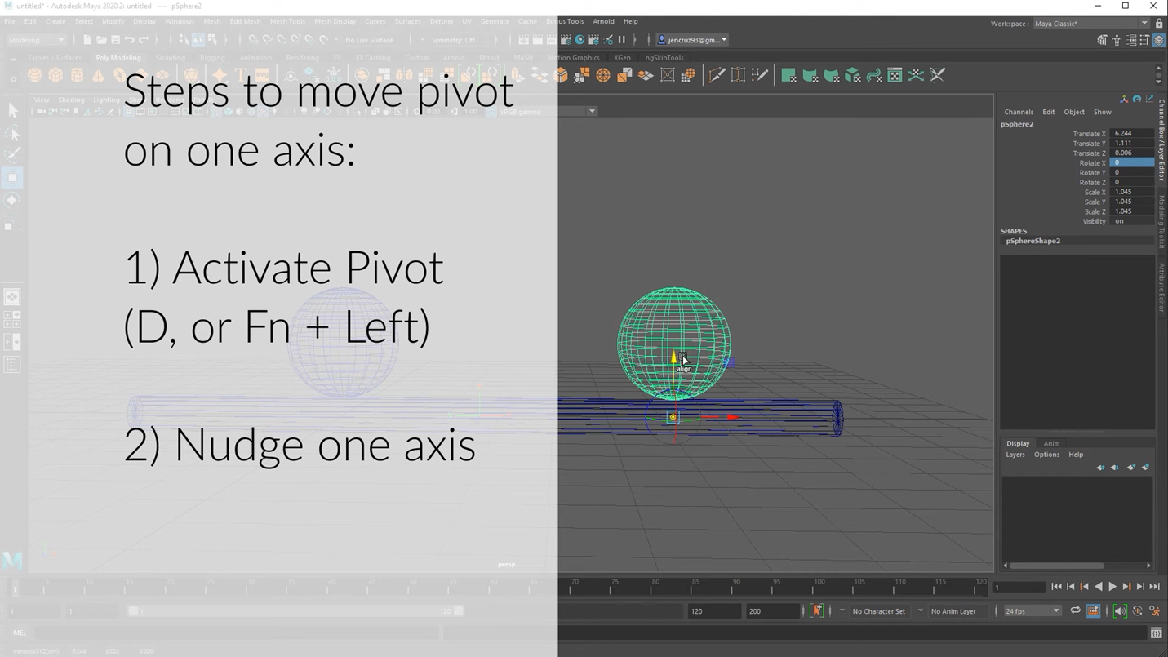Switch to the Anim layer tab
This screenshot has width=1168, height=657.
tap(1051, 443)
